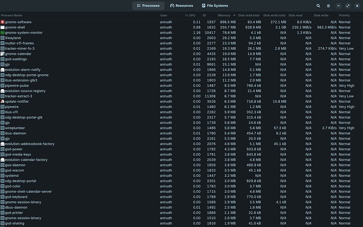Image resolution: width=363 pixels, height=227 pixels.
Task: Select the gsd-wacom process row
Action: 180,171
